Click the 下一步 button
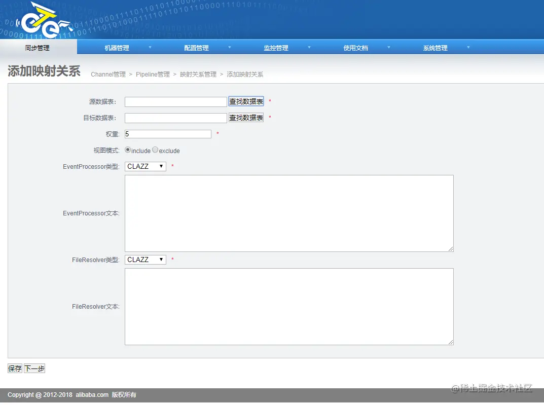544x405 pixels. click(34, 368)
